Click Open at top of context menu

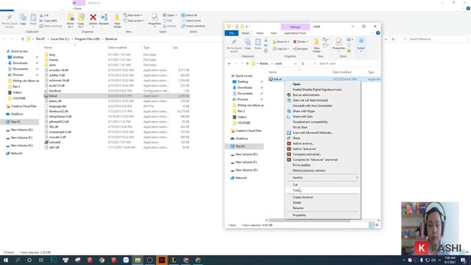point(297,84)
